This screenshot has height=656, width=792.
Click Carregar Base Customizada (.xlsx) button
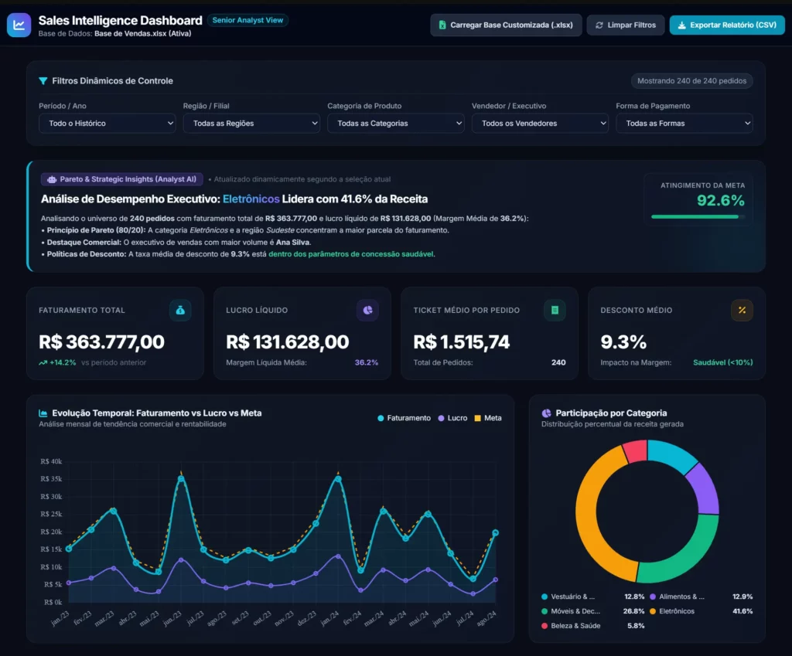tap(506, 25)
